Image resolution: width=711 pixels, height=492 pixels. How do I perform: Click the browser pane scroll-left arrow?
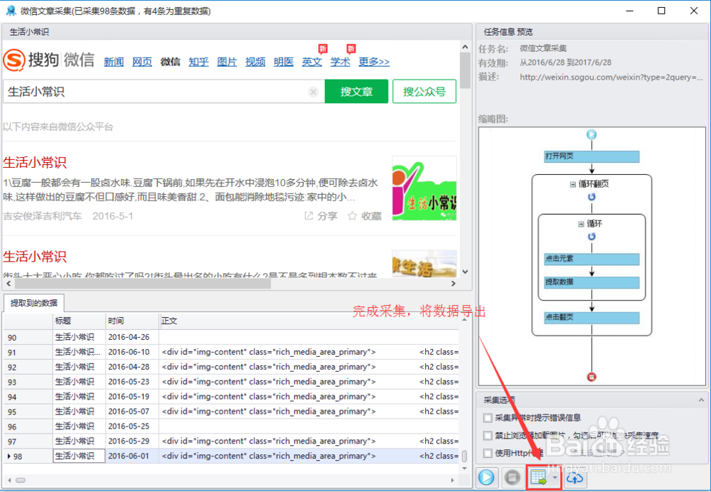[x=8, y=284]
